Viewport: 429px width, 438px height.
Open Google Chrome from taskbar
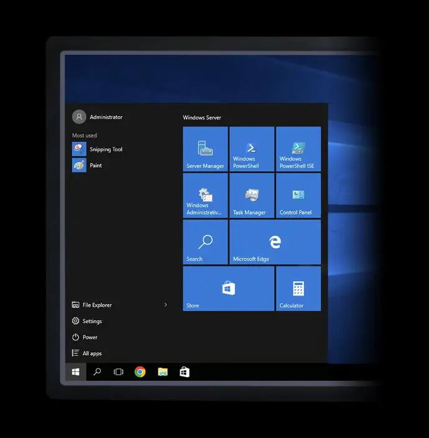[x=140, y=372]
